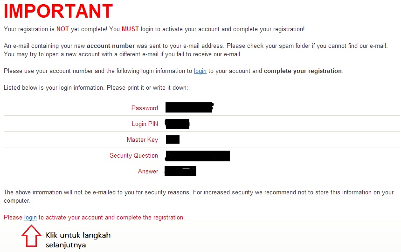Click the red bold word MUST
401x252 pixels.
[x=130, y=29]
